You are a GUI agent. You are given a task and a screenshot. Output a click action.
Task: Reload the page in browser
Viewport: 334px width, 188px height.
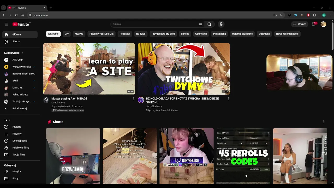pos(16,15)
